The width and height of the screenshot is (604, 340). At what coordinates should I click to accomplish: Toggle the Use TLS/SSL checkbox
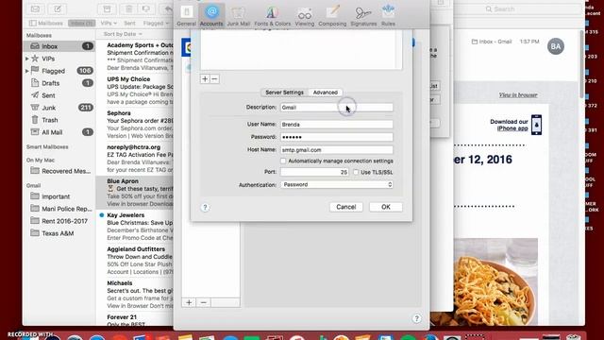point(356,172)
